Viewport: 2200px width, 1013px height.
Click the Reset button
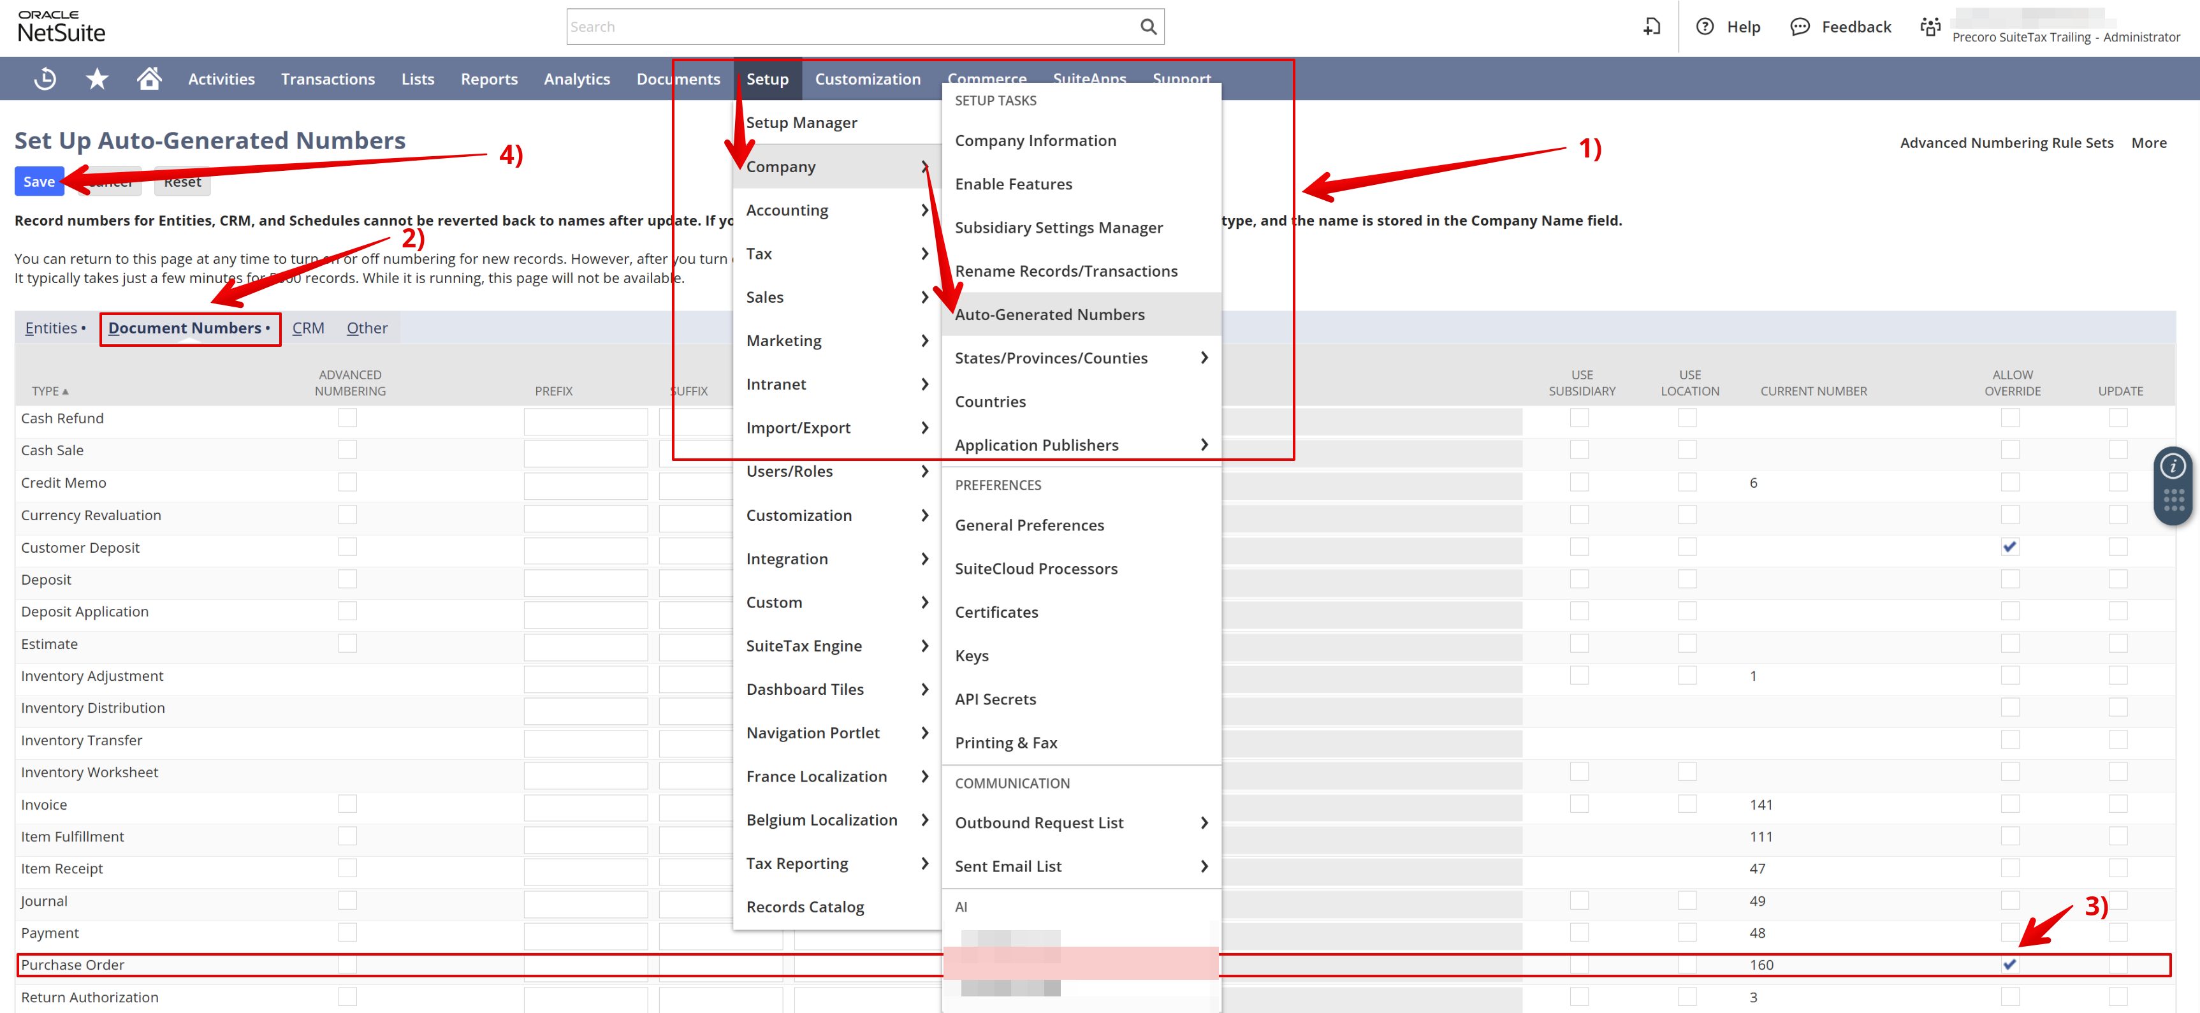(182, 182)
